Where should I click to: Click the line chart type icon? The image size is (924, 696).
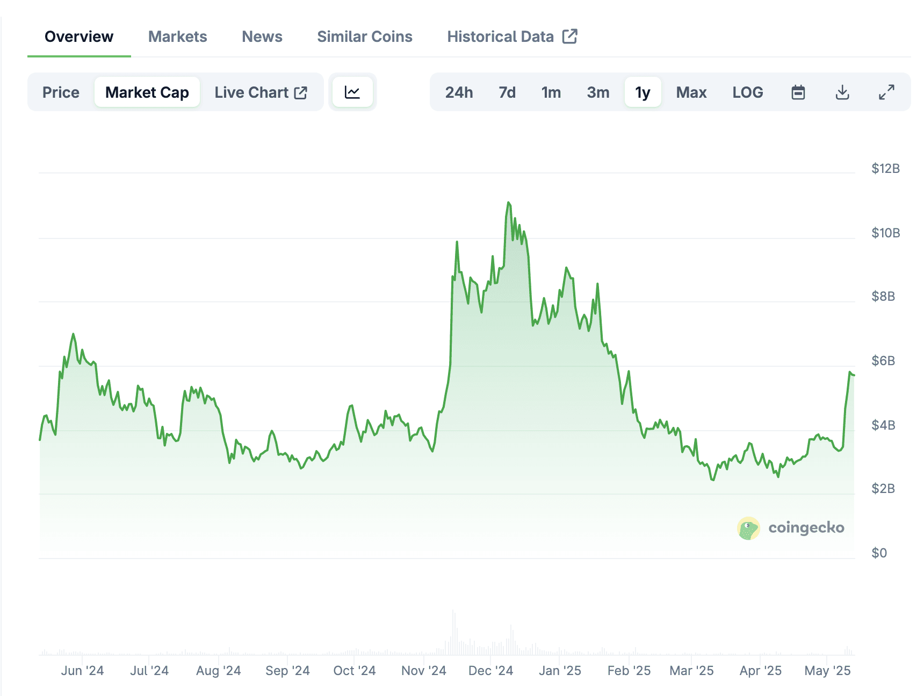pos(352,92)
